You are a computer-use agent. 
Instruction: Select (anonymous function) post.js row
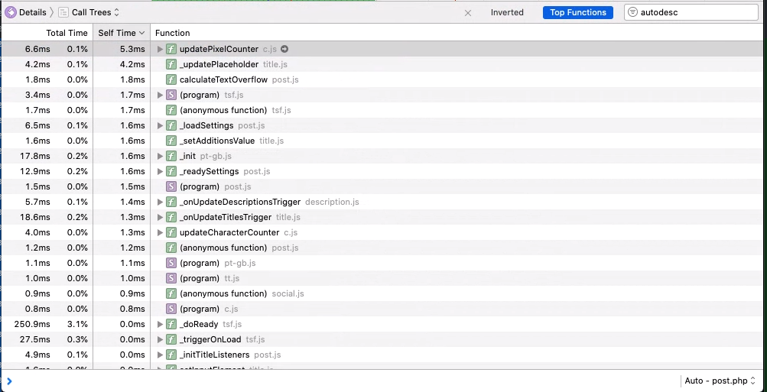click(382, 248)
